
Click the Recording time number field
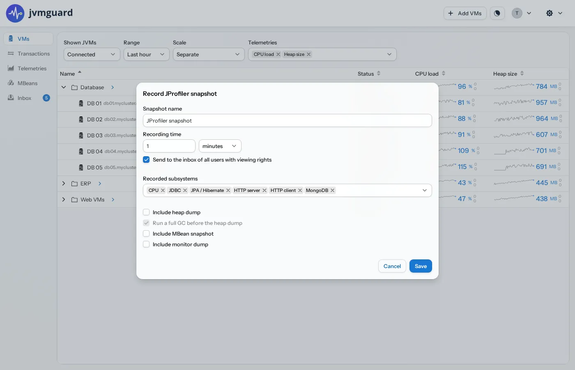[169, 146]
